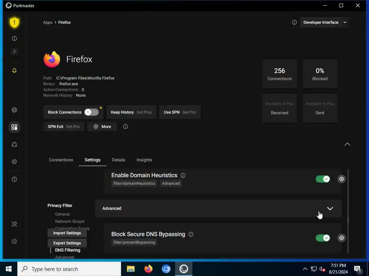This screenshot has height=276, width=369.
Task: Show info for Enable Domain Heuristics
Action: coord(183,175)
